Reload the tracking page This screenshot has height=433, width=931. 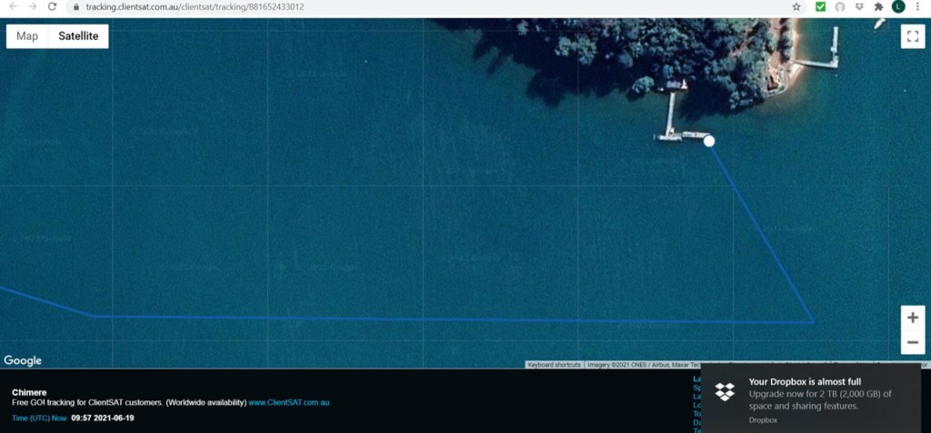pyautogui.click(x=52, y=6)
